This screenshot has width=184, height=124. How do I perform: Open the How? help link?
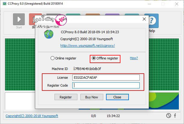pyautogui.click(x=134, y=58)
